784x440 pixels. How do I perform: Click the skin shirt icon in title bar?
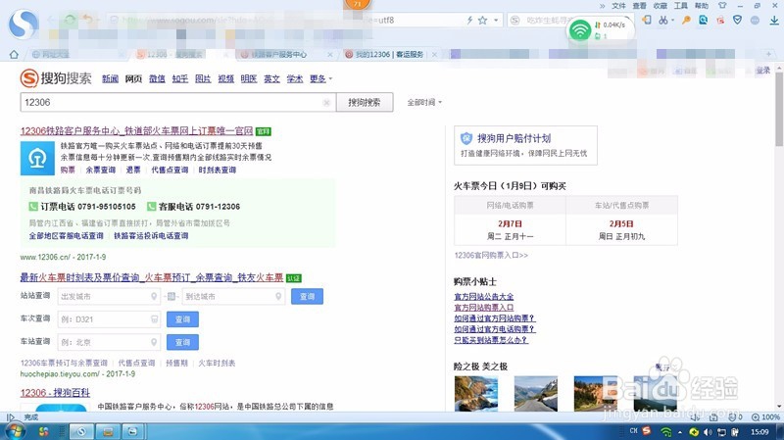point(722,6)
